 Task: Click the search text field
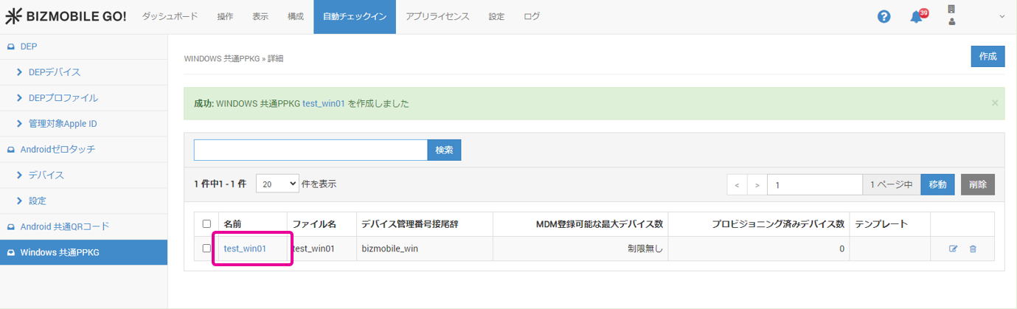[310, 150]
